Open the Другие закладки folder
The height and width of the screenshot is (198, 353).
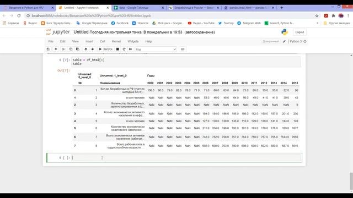point(336,23)
